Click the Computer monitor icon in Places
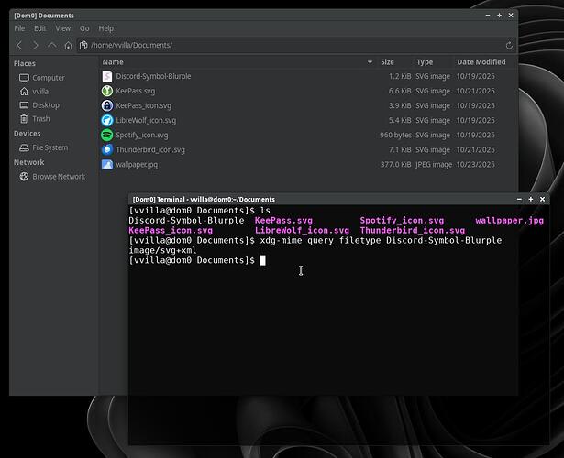Screen dimensions: 564x458 [24, 78]
